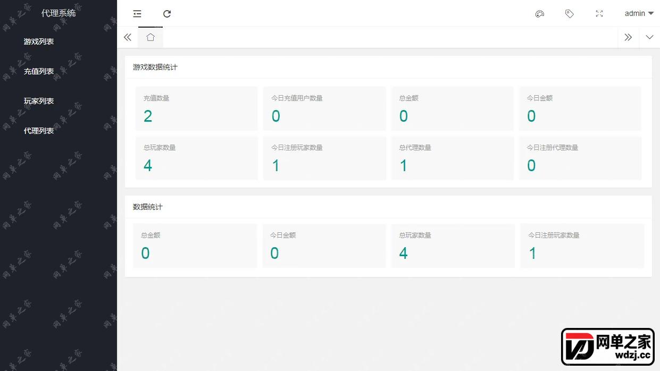Click 总金额 card under 游戏数据统计
Viewport: 660px width, 371px height.
pyautogui.click(x=453, y=108)
